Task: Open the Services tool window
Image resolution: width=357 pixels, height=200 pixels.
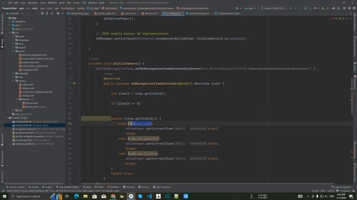Action: 143,187
